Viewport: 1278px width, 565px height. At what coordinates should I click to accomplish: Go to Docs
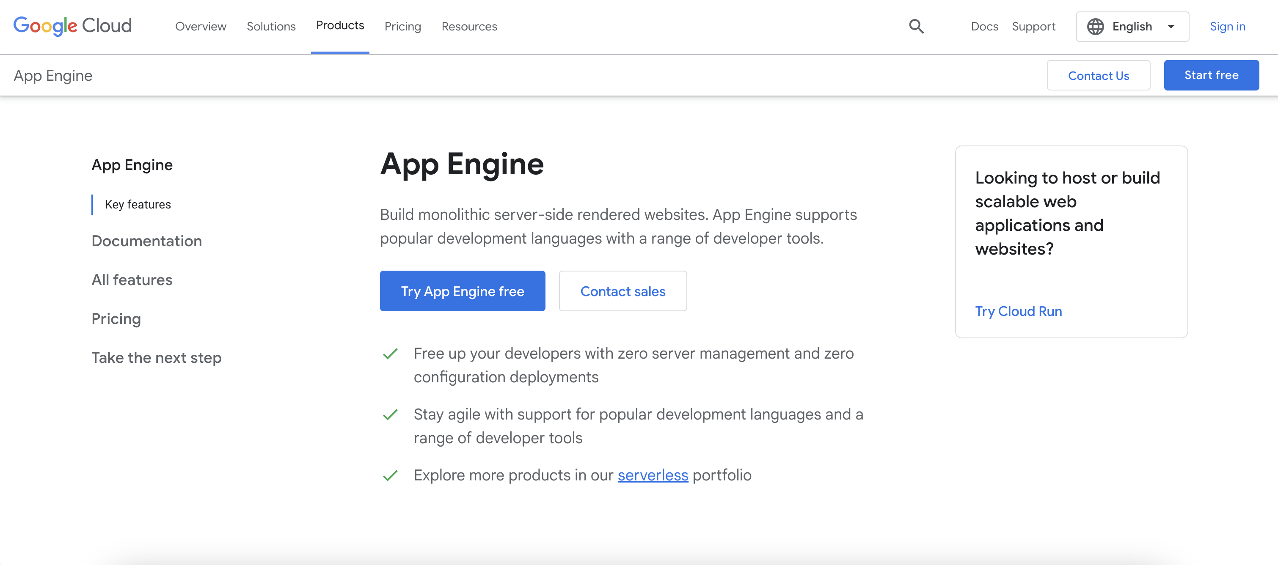[x=984, y=26]
